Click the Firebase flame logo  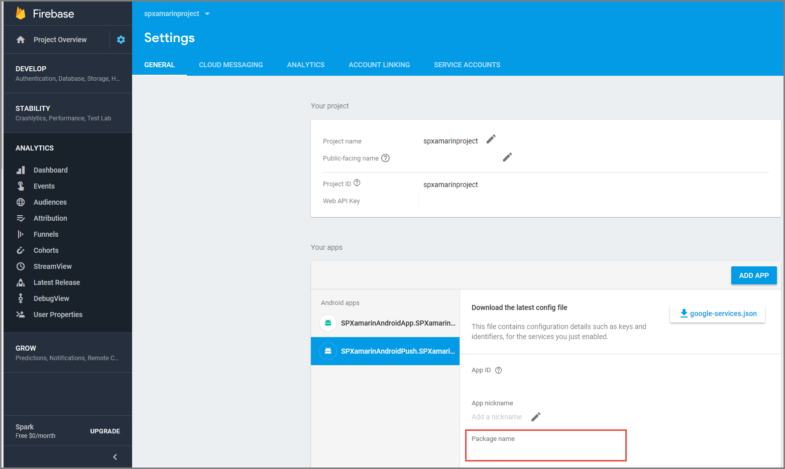(21, 14)
